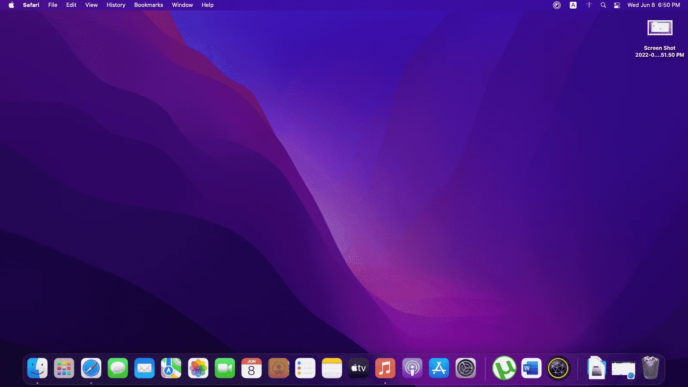Click the Safari compass icon in Dock
The height and width of the screenshot is (387, 688).
(x=91, y=369)
